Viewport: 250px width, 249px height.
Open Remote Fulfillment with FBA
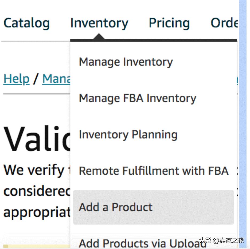point(154,171)
